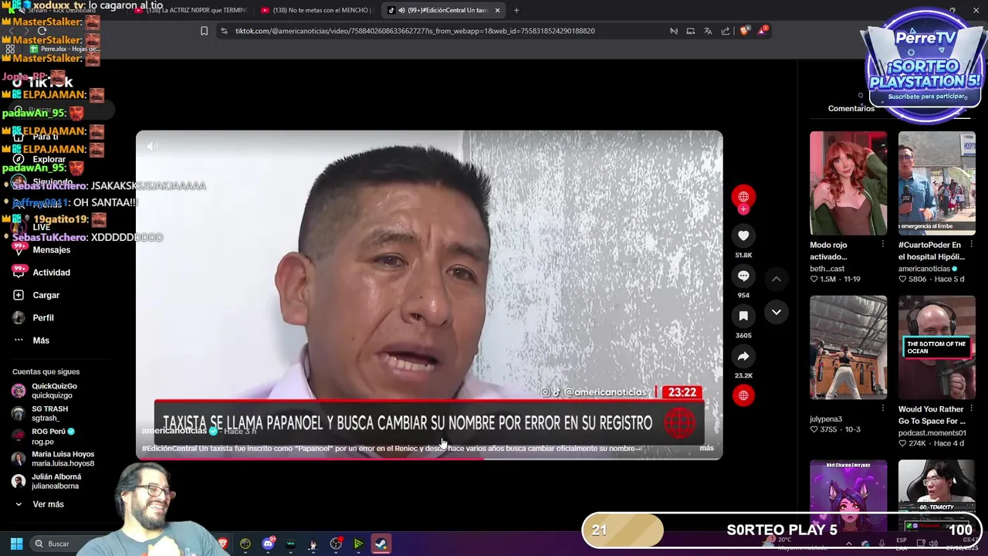The width and height of the screenshot is (988, 556).
Task: Open options dots for 'Would You Rather' video
Action: point(971,409)
